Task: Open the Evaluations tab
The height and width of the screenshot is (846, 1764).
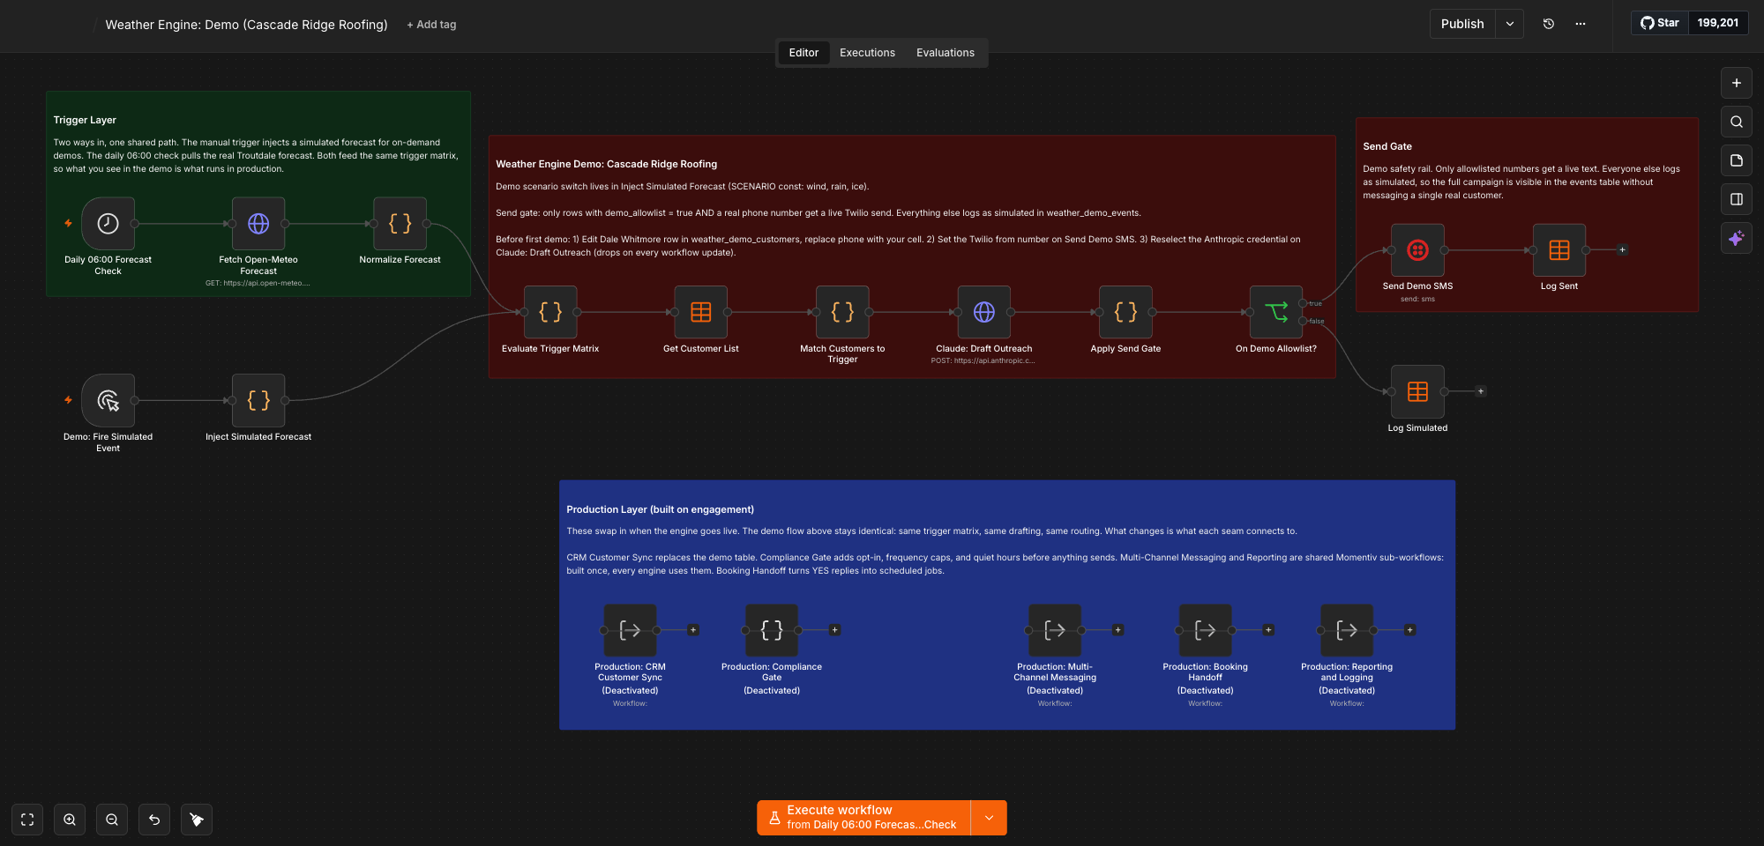Action: [x=946, y=53]
